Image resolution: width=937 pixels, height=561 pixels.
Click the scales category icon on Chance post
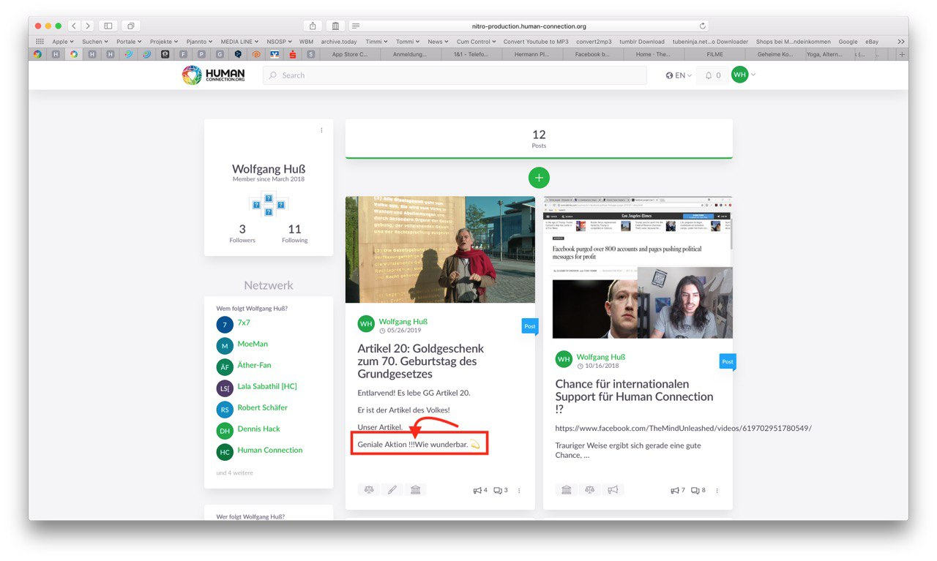coord(590,489)
